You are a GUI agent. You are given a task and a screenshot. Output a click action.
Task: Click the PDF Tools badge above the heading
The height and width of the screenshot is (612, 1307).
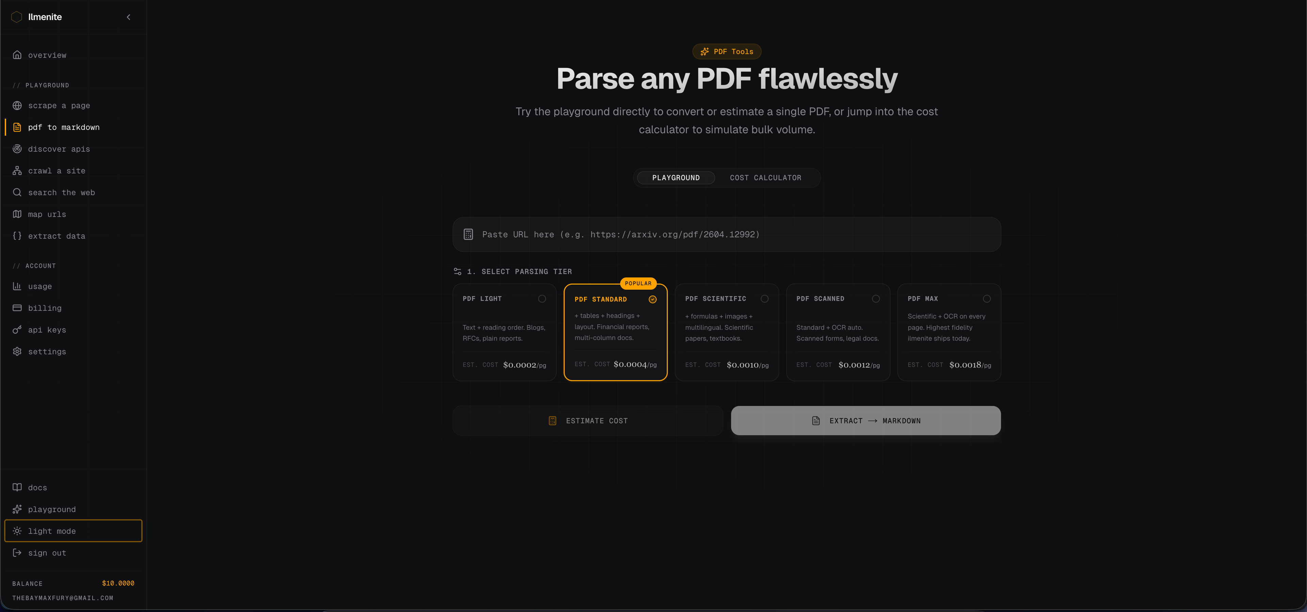point(727,51)
